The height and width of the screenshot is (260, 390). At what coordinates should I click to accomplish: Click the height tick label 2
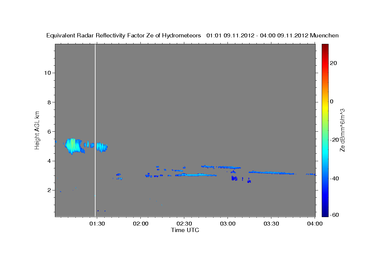coord(49,190)
